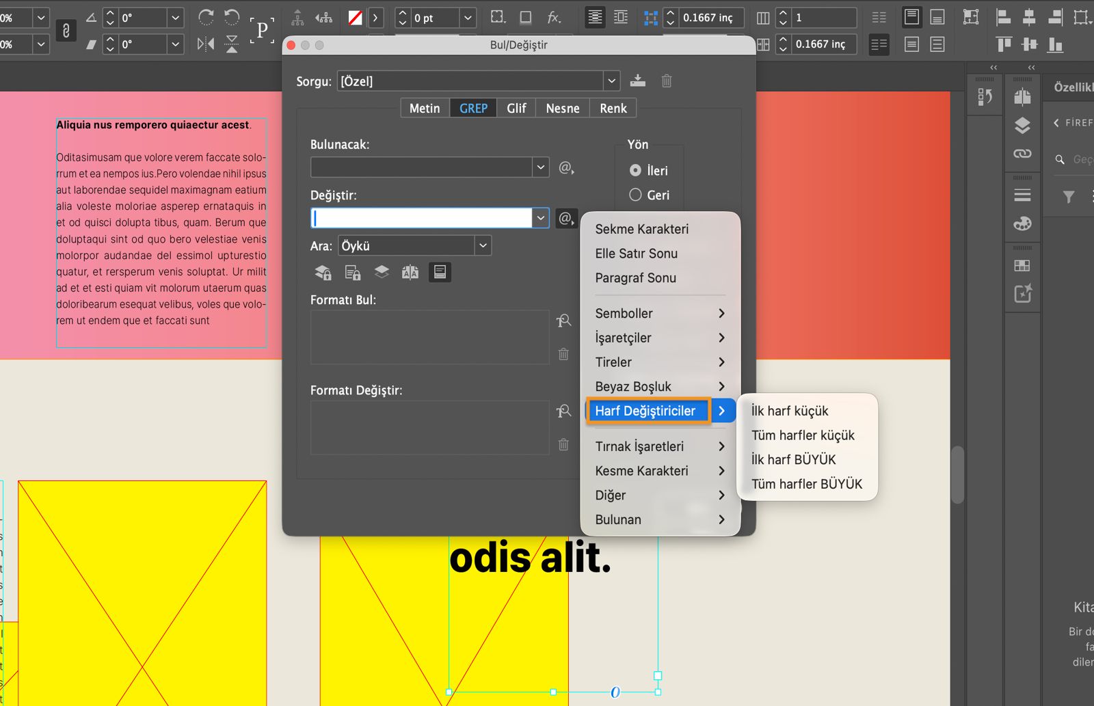Click the flip vertical icon
This screenshot has height=706, width=1094.
pos(232,44)
